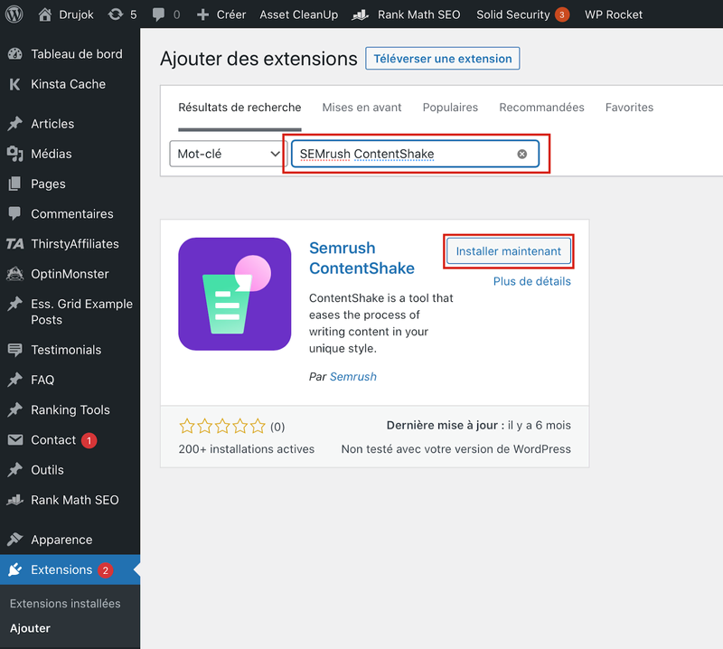This screenshot has height=649, width=723.
Task: Open the Plus de détails link
Action: click(531, 281)
